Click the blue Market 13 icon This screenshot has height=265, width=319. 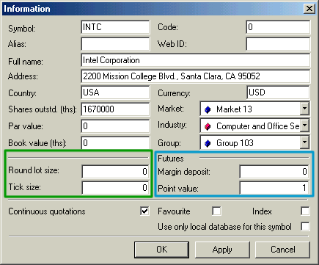pos(208,109)
